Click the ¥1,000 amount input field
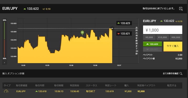188x98 pixels. [x=163, y=30]
